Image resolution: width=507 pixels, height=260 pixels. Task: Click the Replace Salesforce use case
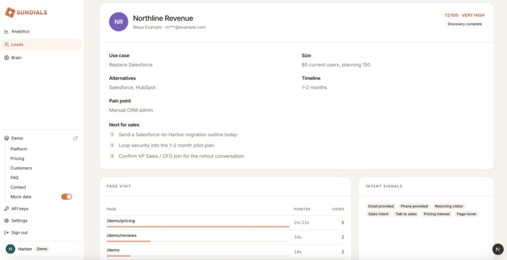(x=131, y=65)
